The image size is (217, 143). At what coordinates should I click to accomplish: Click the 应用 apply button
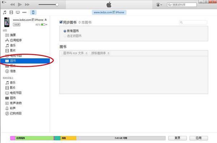(x=199, y=138)
